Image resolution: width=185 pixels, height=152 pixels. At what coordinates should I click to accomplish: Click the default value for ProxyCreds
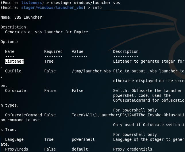click(x=80, y=149)
